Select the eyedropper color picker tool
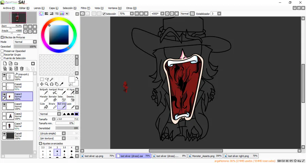The width and height of the screenshot is (306, 163). 61,84
